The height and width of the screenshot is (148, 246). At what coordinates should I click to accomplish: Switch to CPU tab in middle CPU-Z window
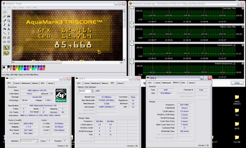pos(79,83)
